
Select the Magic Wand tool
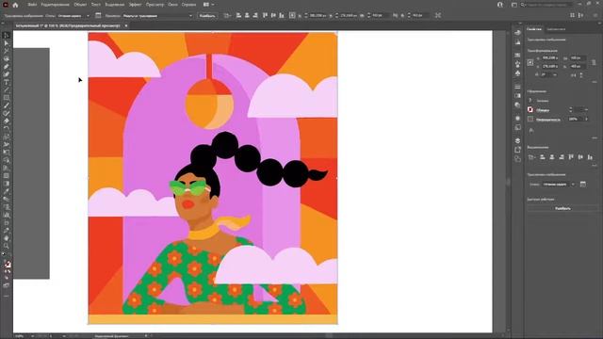tap(7, 51)
